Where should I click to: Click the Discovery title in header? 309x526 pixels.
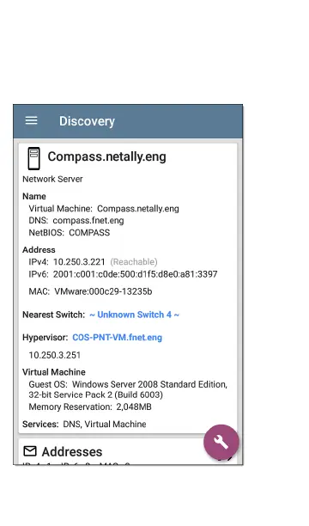pyautogui.click(x=88, y=121)
